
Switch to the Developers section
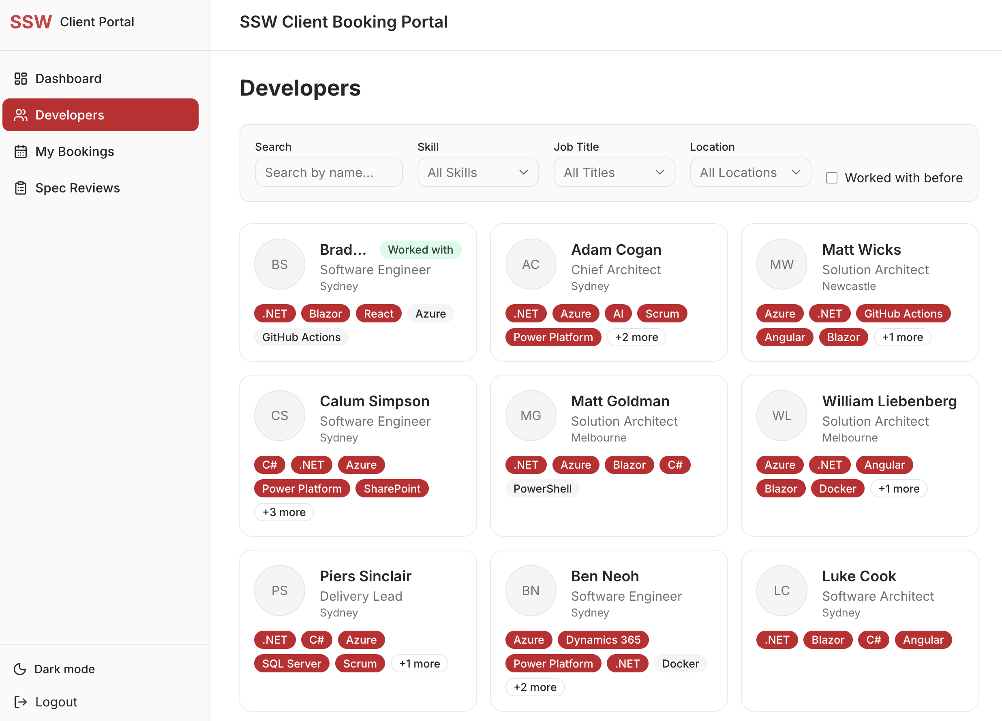point(69,115)
